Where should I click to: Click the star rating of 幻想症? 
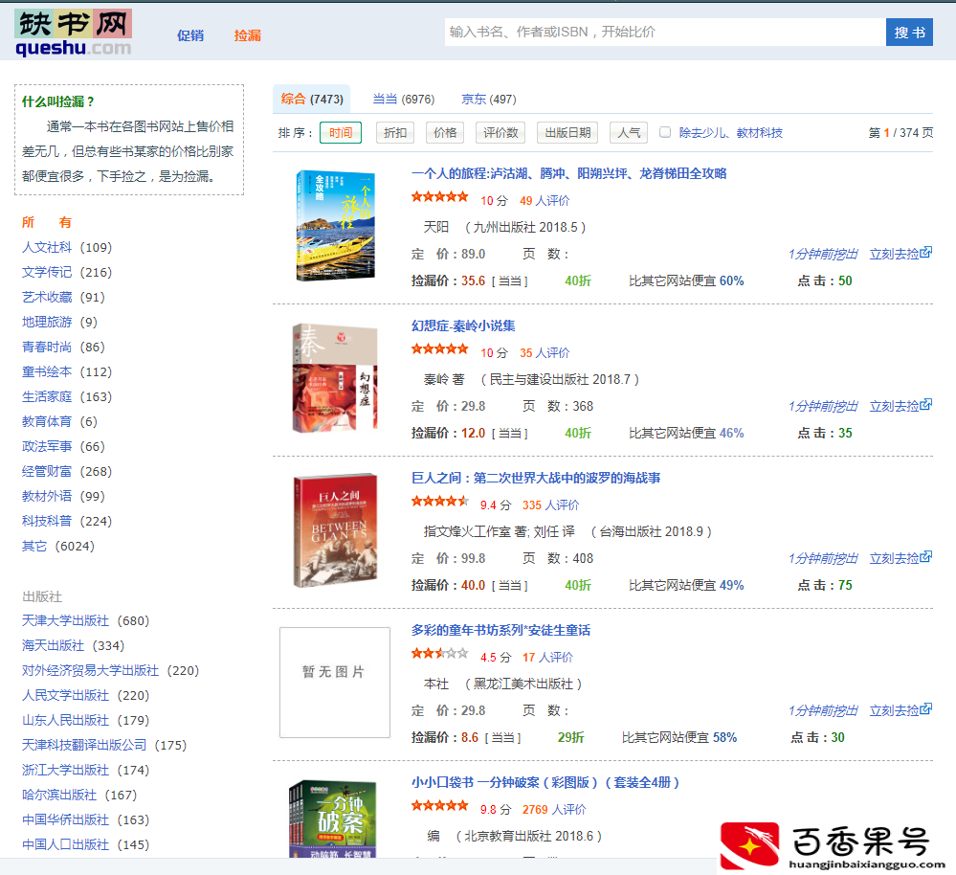point(439,348)
